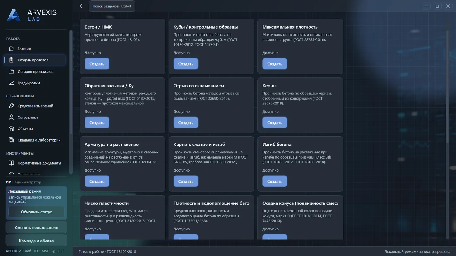
Task: Click the protocol cards vertical scrollbar
Action: click(x=447, y=87)
